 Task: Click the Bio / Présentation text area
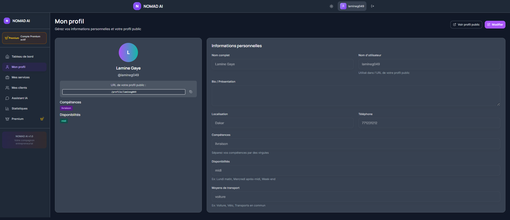[356, 96]
